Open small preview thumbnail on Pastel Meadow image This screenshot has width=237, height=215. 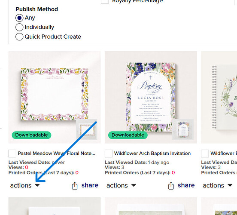[86, 129]
